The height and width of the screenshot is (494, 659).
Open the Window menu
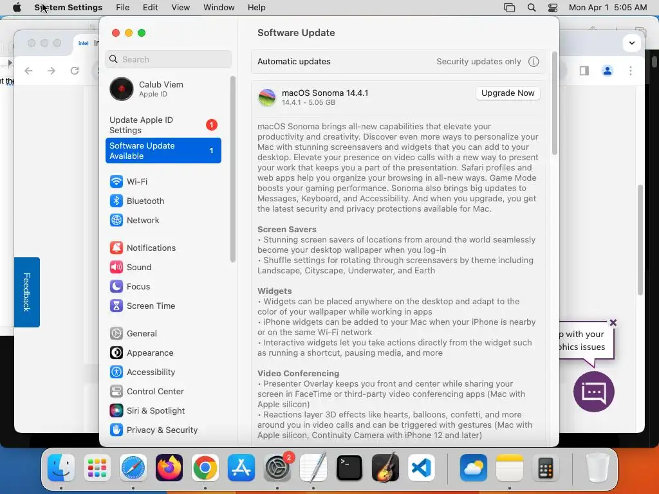(x=219, y=8)
